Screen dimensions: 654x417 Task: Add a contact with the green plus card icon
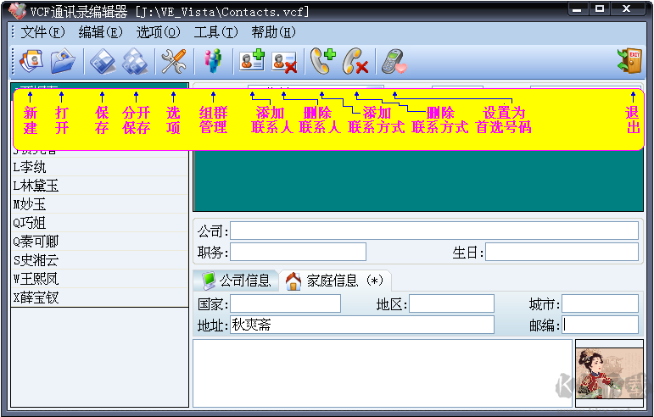click(252, 60)
